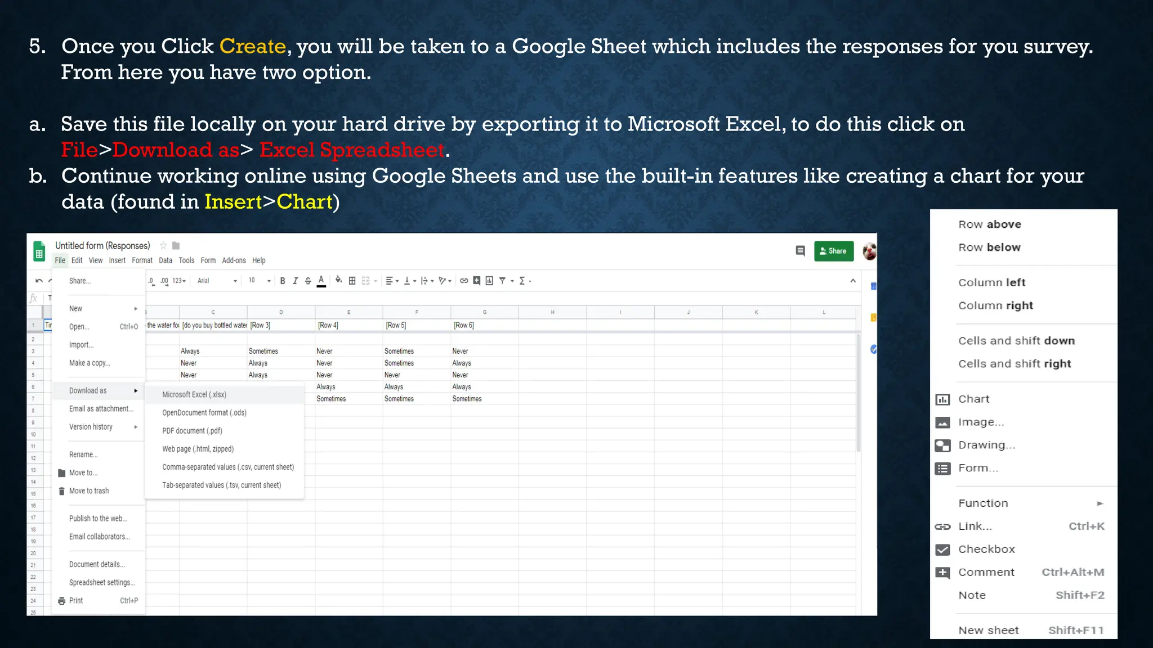This screenshot has height=648, width=1153.
Task: Click the green Share button
Action: pos(833,251)
